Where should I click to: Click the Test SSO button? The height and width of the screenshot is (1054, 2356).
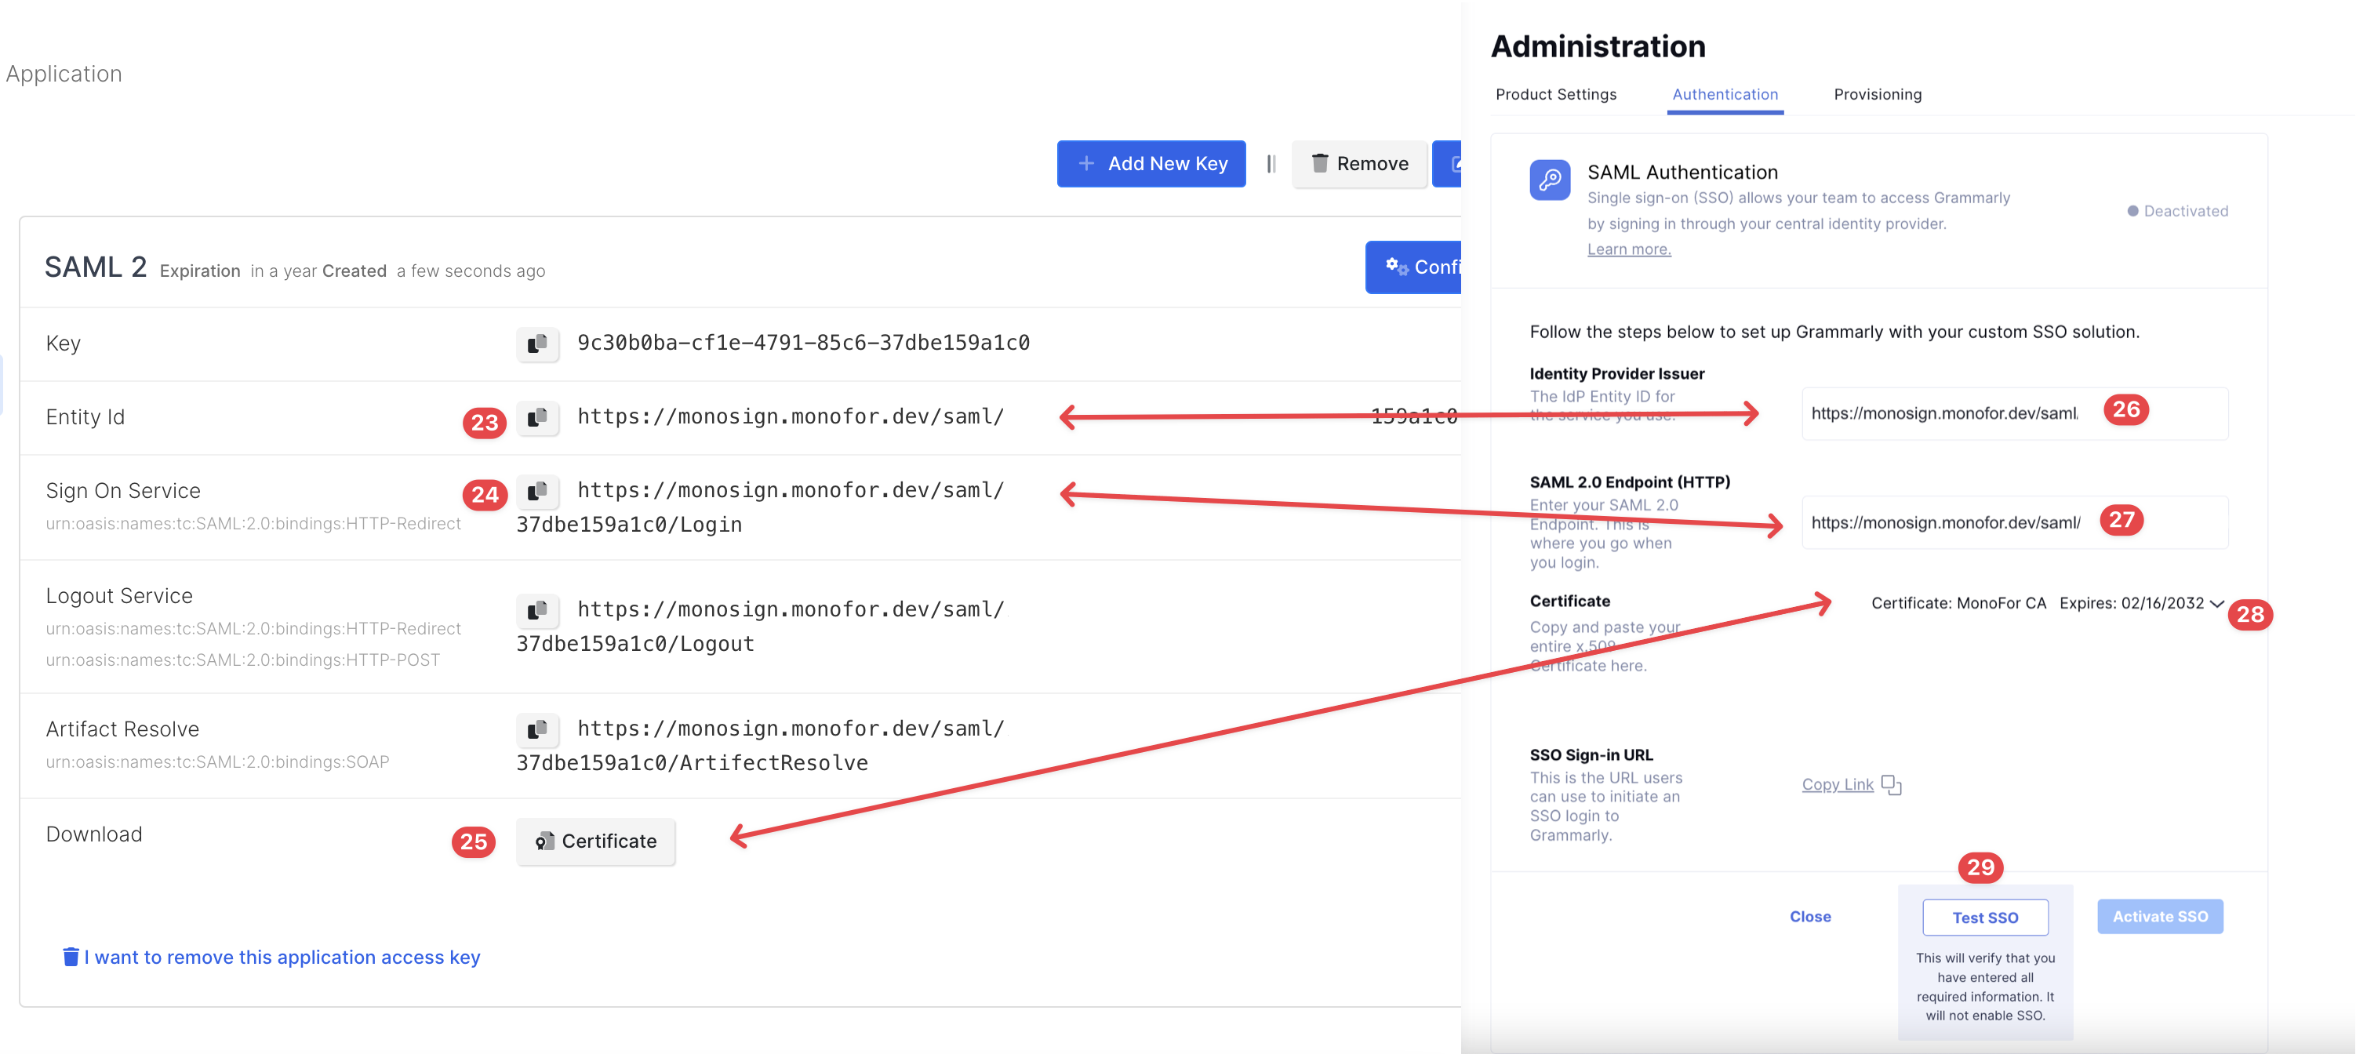[x=1985, y=917]
